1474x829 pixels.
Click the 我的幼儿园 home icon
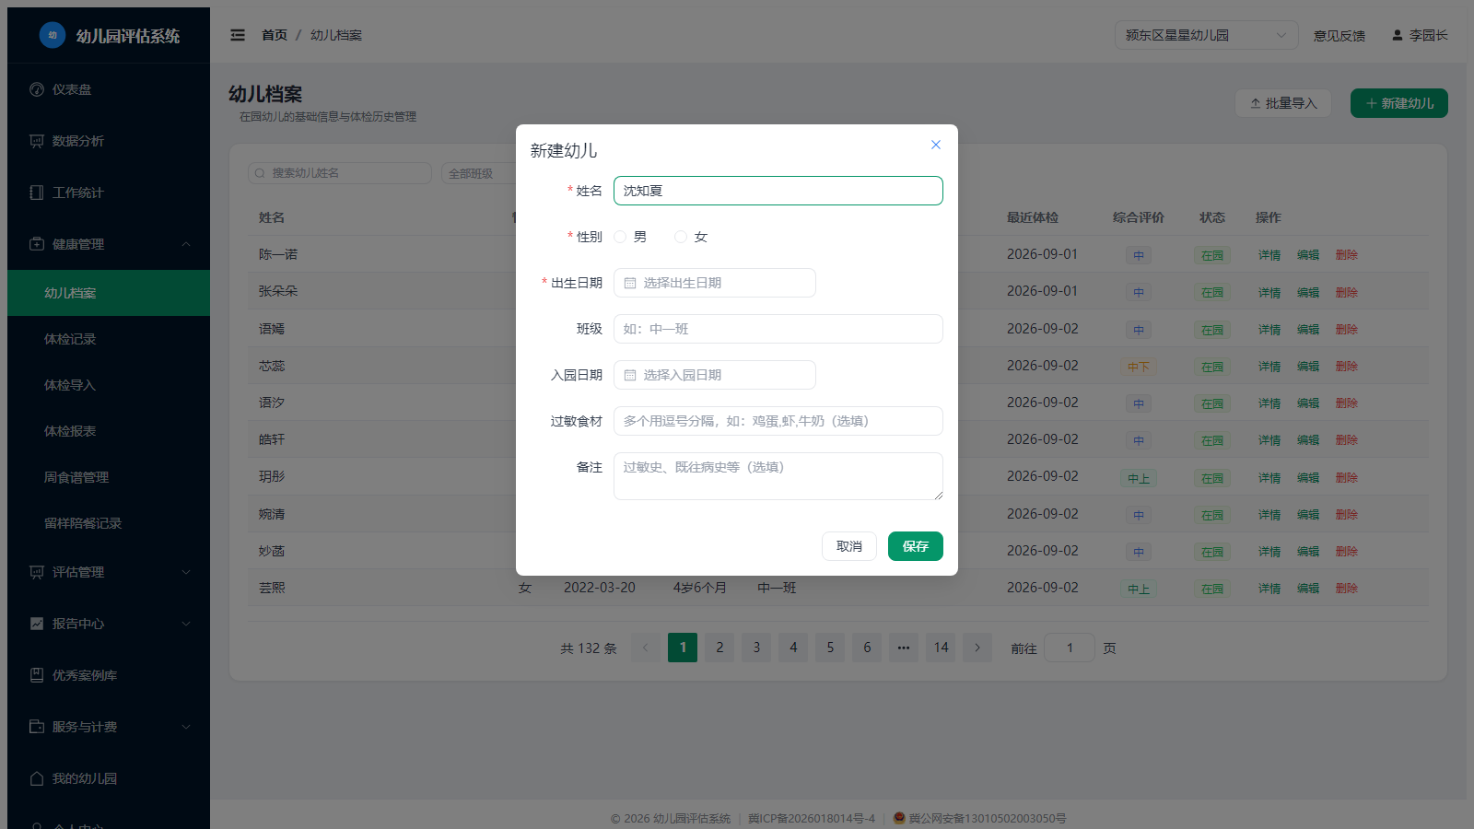coord(37,778)
